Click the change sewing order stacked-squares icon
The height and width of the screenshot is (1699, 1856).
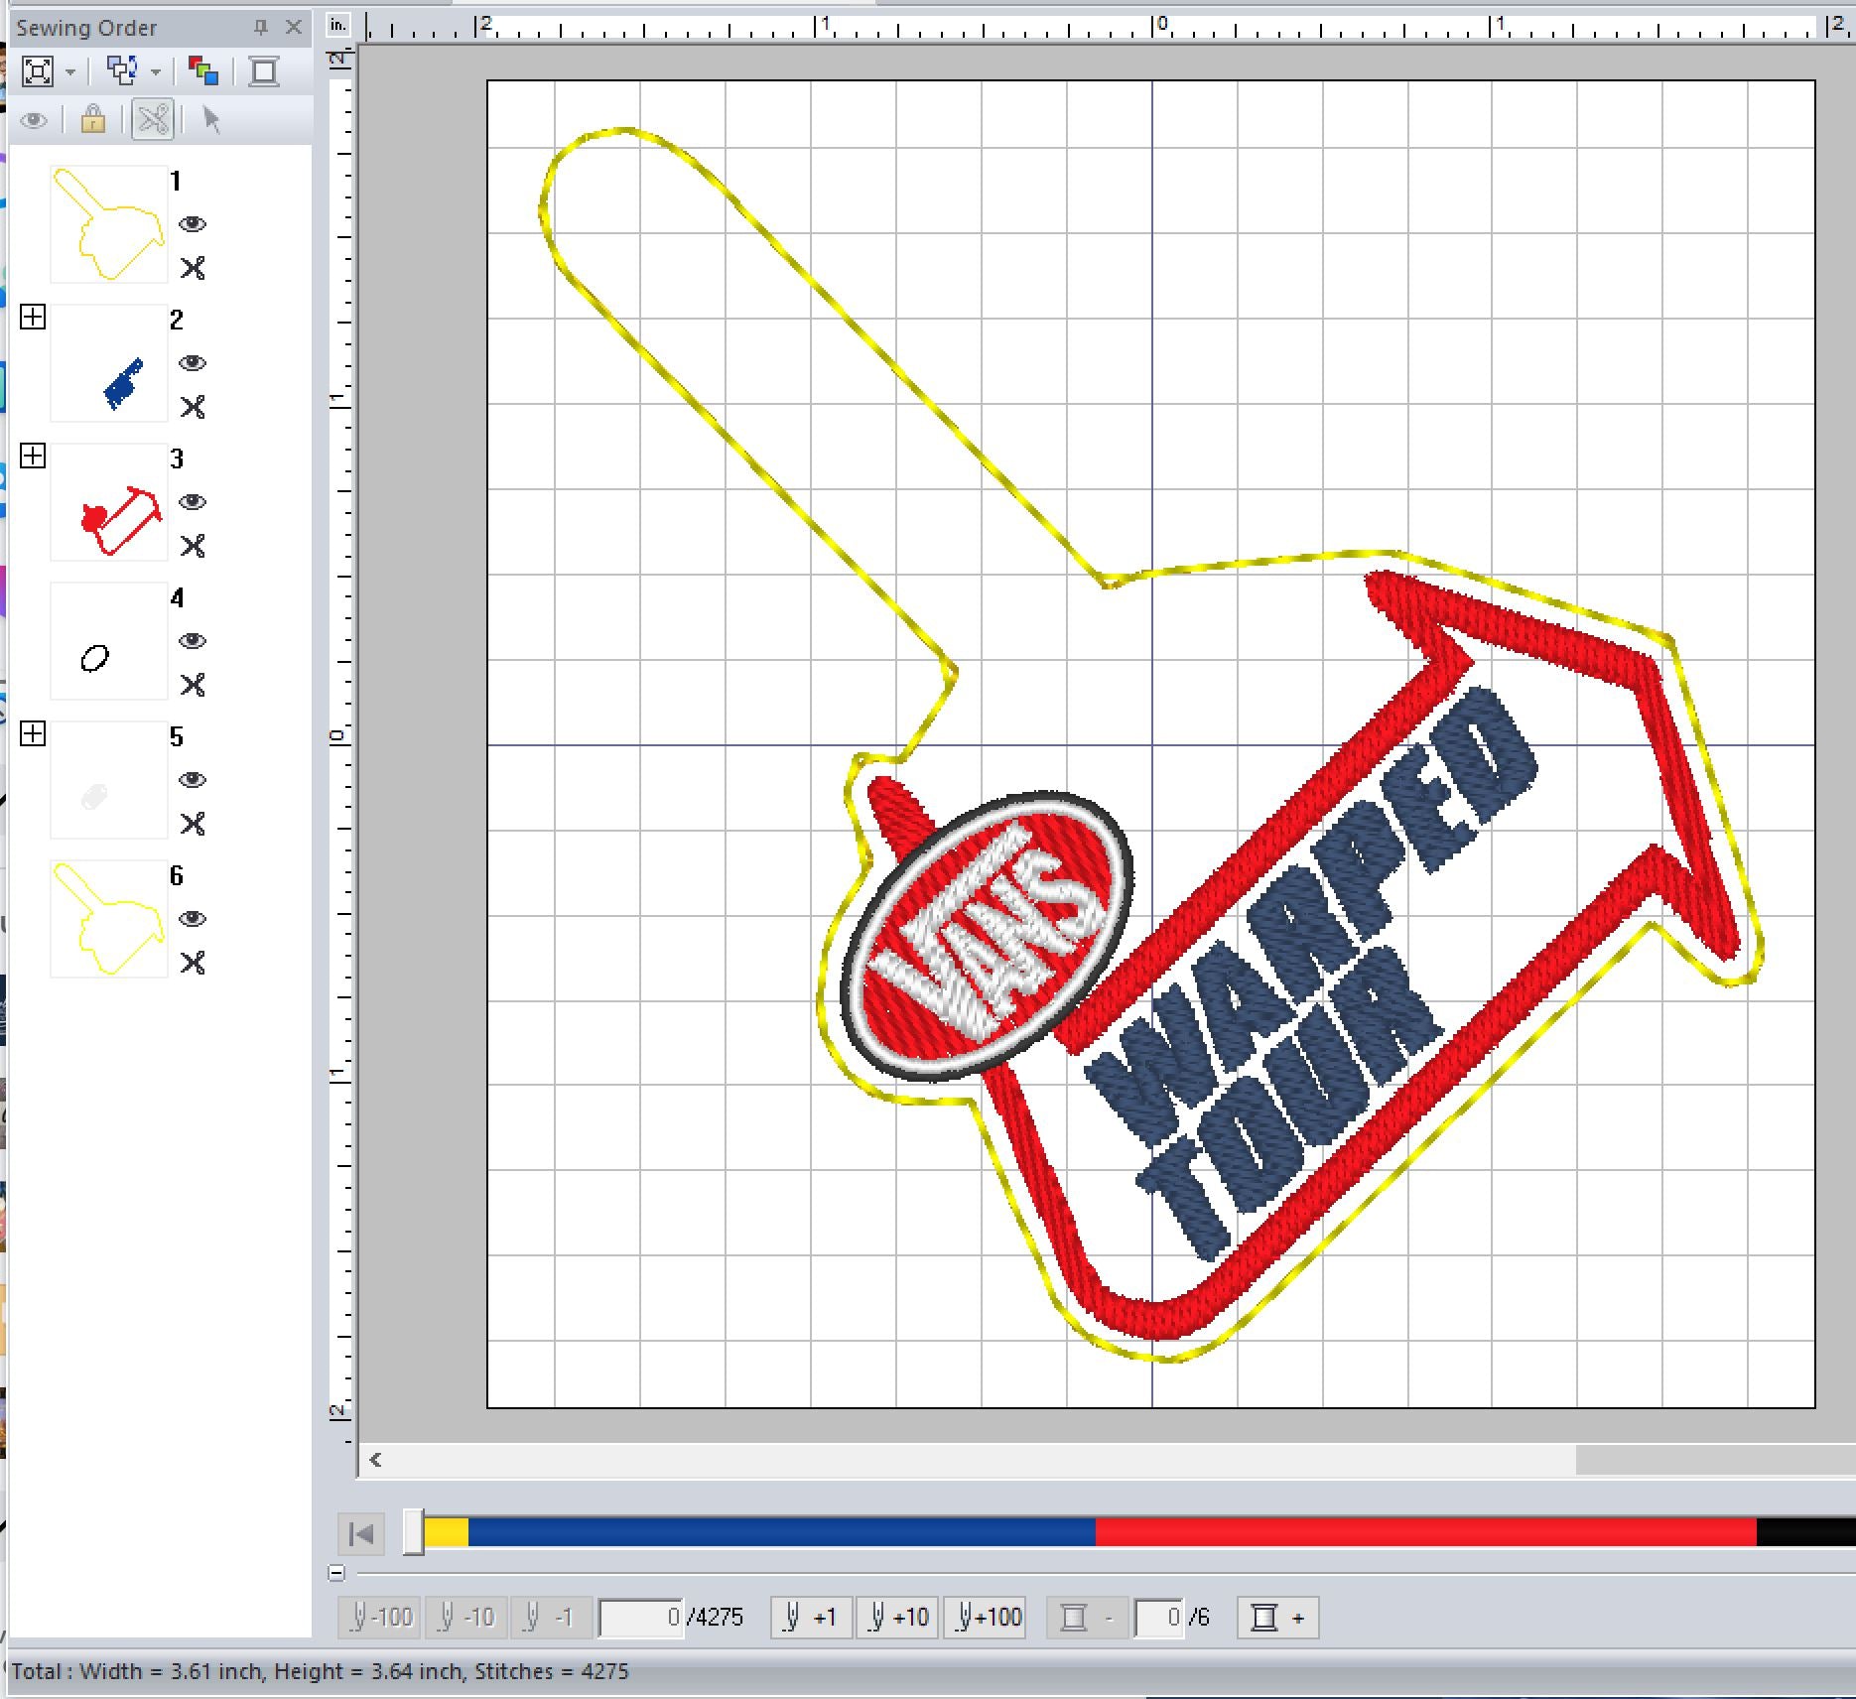pos(122,70)
